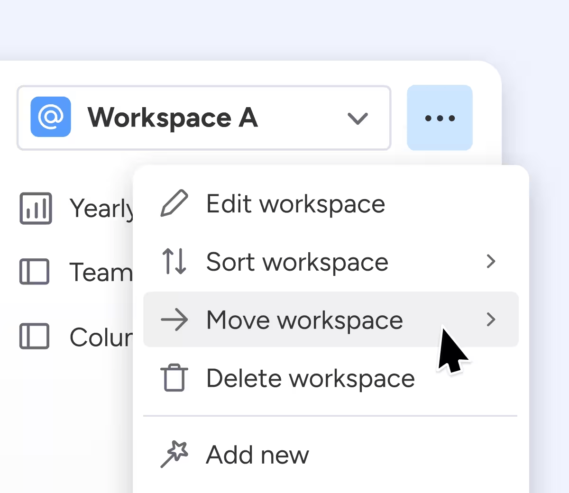The image size is (569, 493).
Task: Click the right arrow Move icon
Action: 174,320
